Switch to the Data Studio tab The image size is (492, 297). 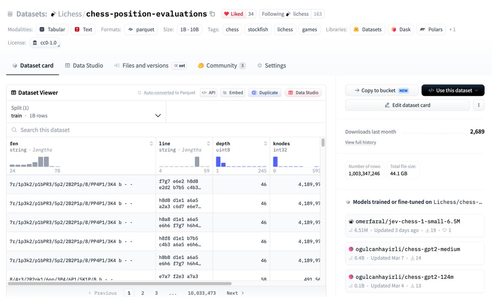[x=84, y=66]
